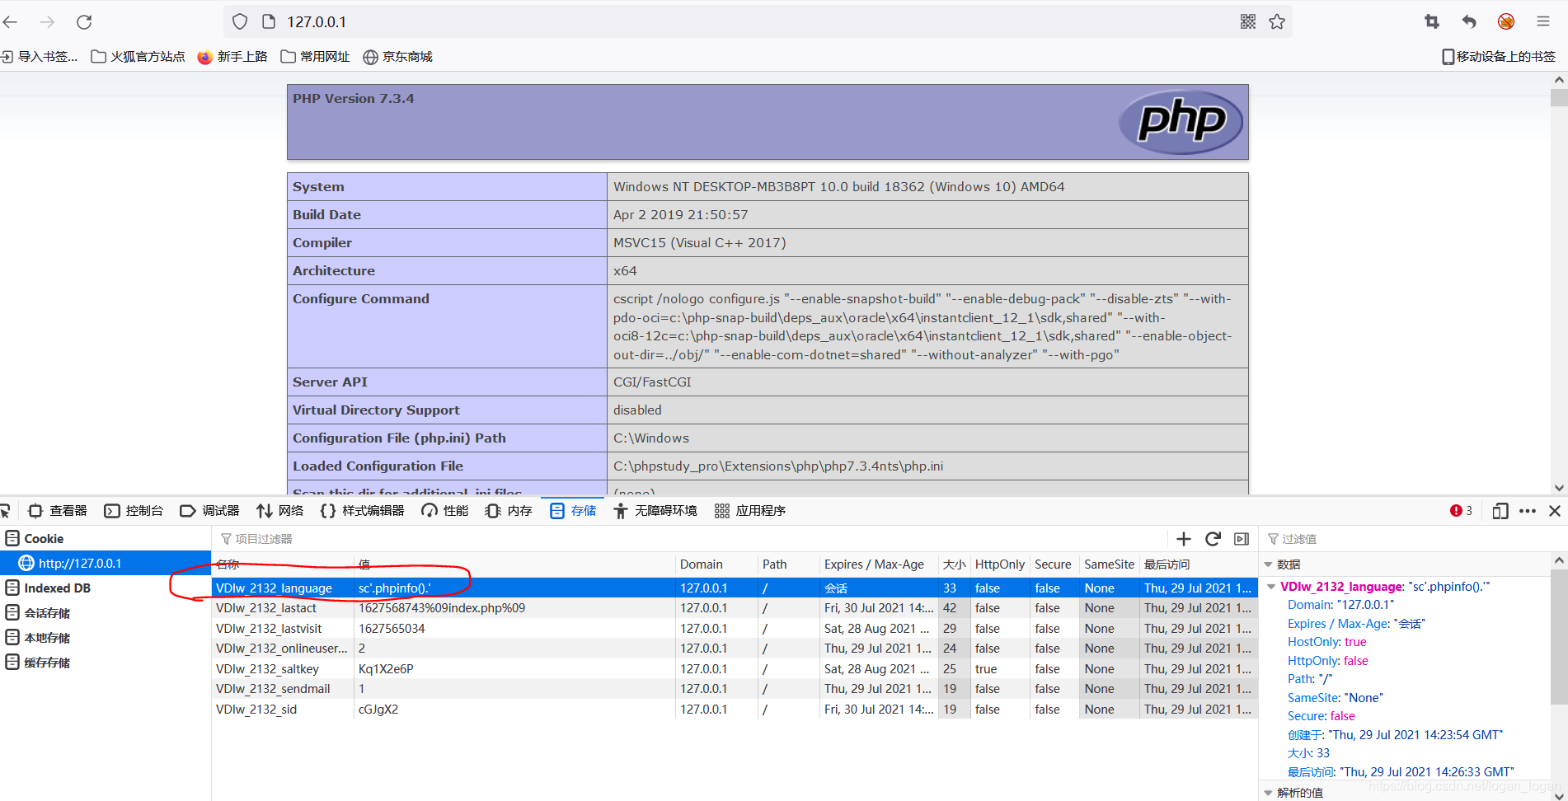Collapse the 解析的值 parsed value section

pos(1268,793)
